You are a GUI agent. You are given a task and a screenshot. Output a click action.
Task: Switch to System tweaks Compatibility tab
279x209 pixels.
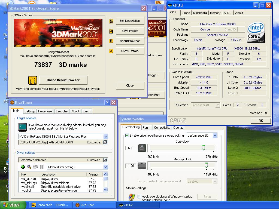coord(162,128)
